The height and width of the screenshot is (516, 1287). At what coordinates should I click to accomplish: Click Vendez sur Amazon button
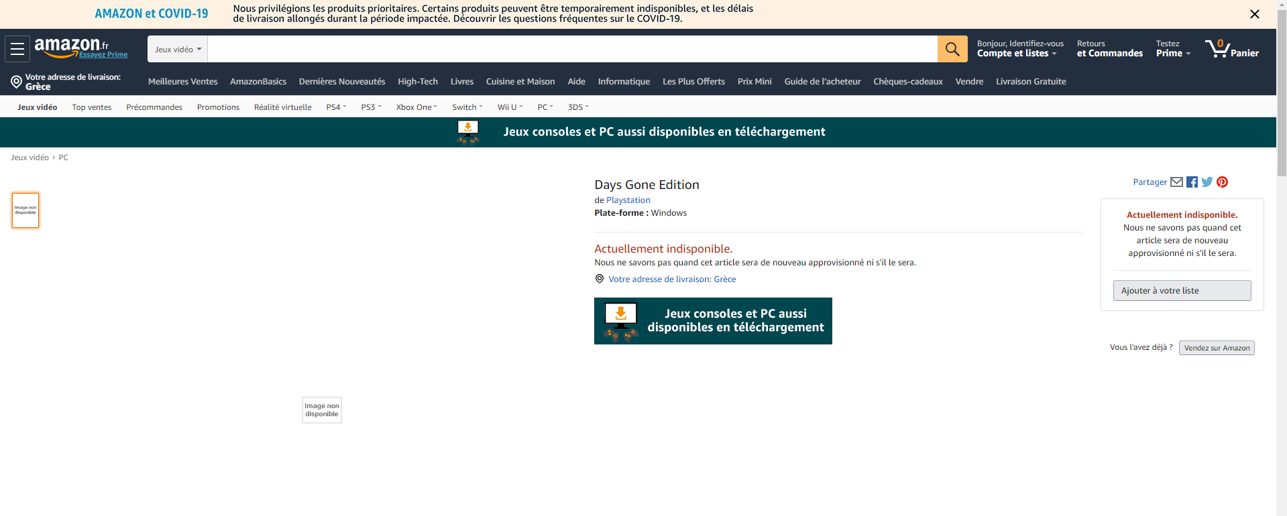1217,348
